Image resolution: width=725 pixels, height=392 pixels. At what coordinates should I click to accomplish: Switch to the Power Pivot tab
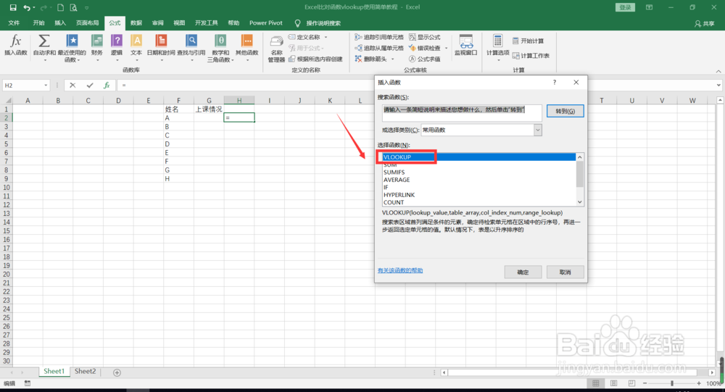coord(266,23)
